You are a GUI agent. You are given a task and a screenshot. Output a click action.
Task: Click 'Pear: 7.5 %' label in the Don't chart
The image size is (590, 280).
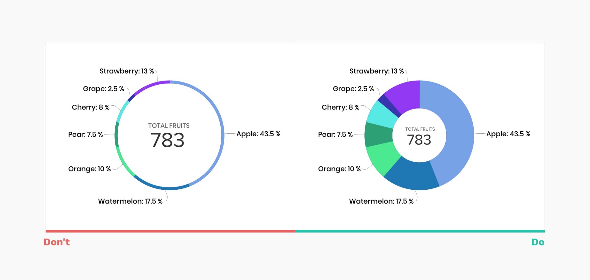click(85, 135)
